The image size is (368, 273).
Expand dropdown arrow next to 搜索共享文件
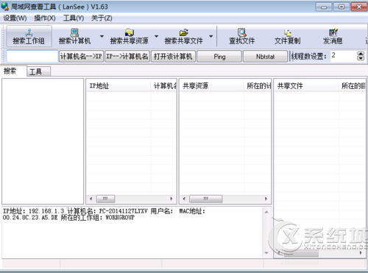211,36
